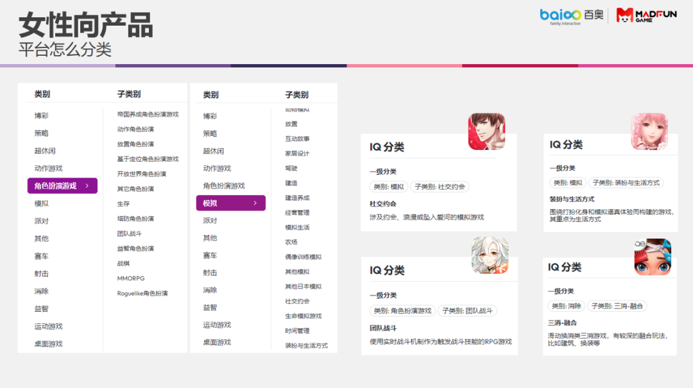
Task: Click the baioo 百奥 logo
Action: coord(572,16)
